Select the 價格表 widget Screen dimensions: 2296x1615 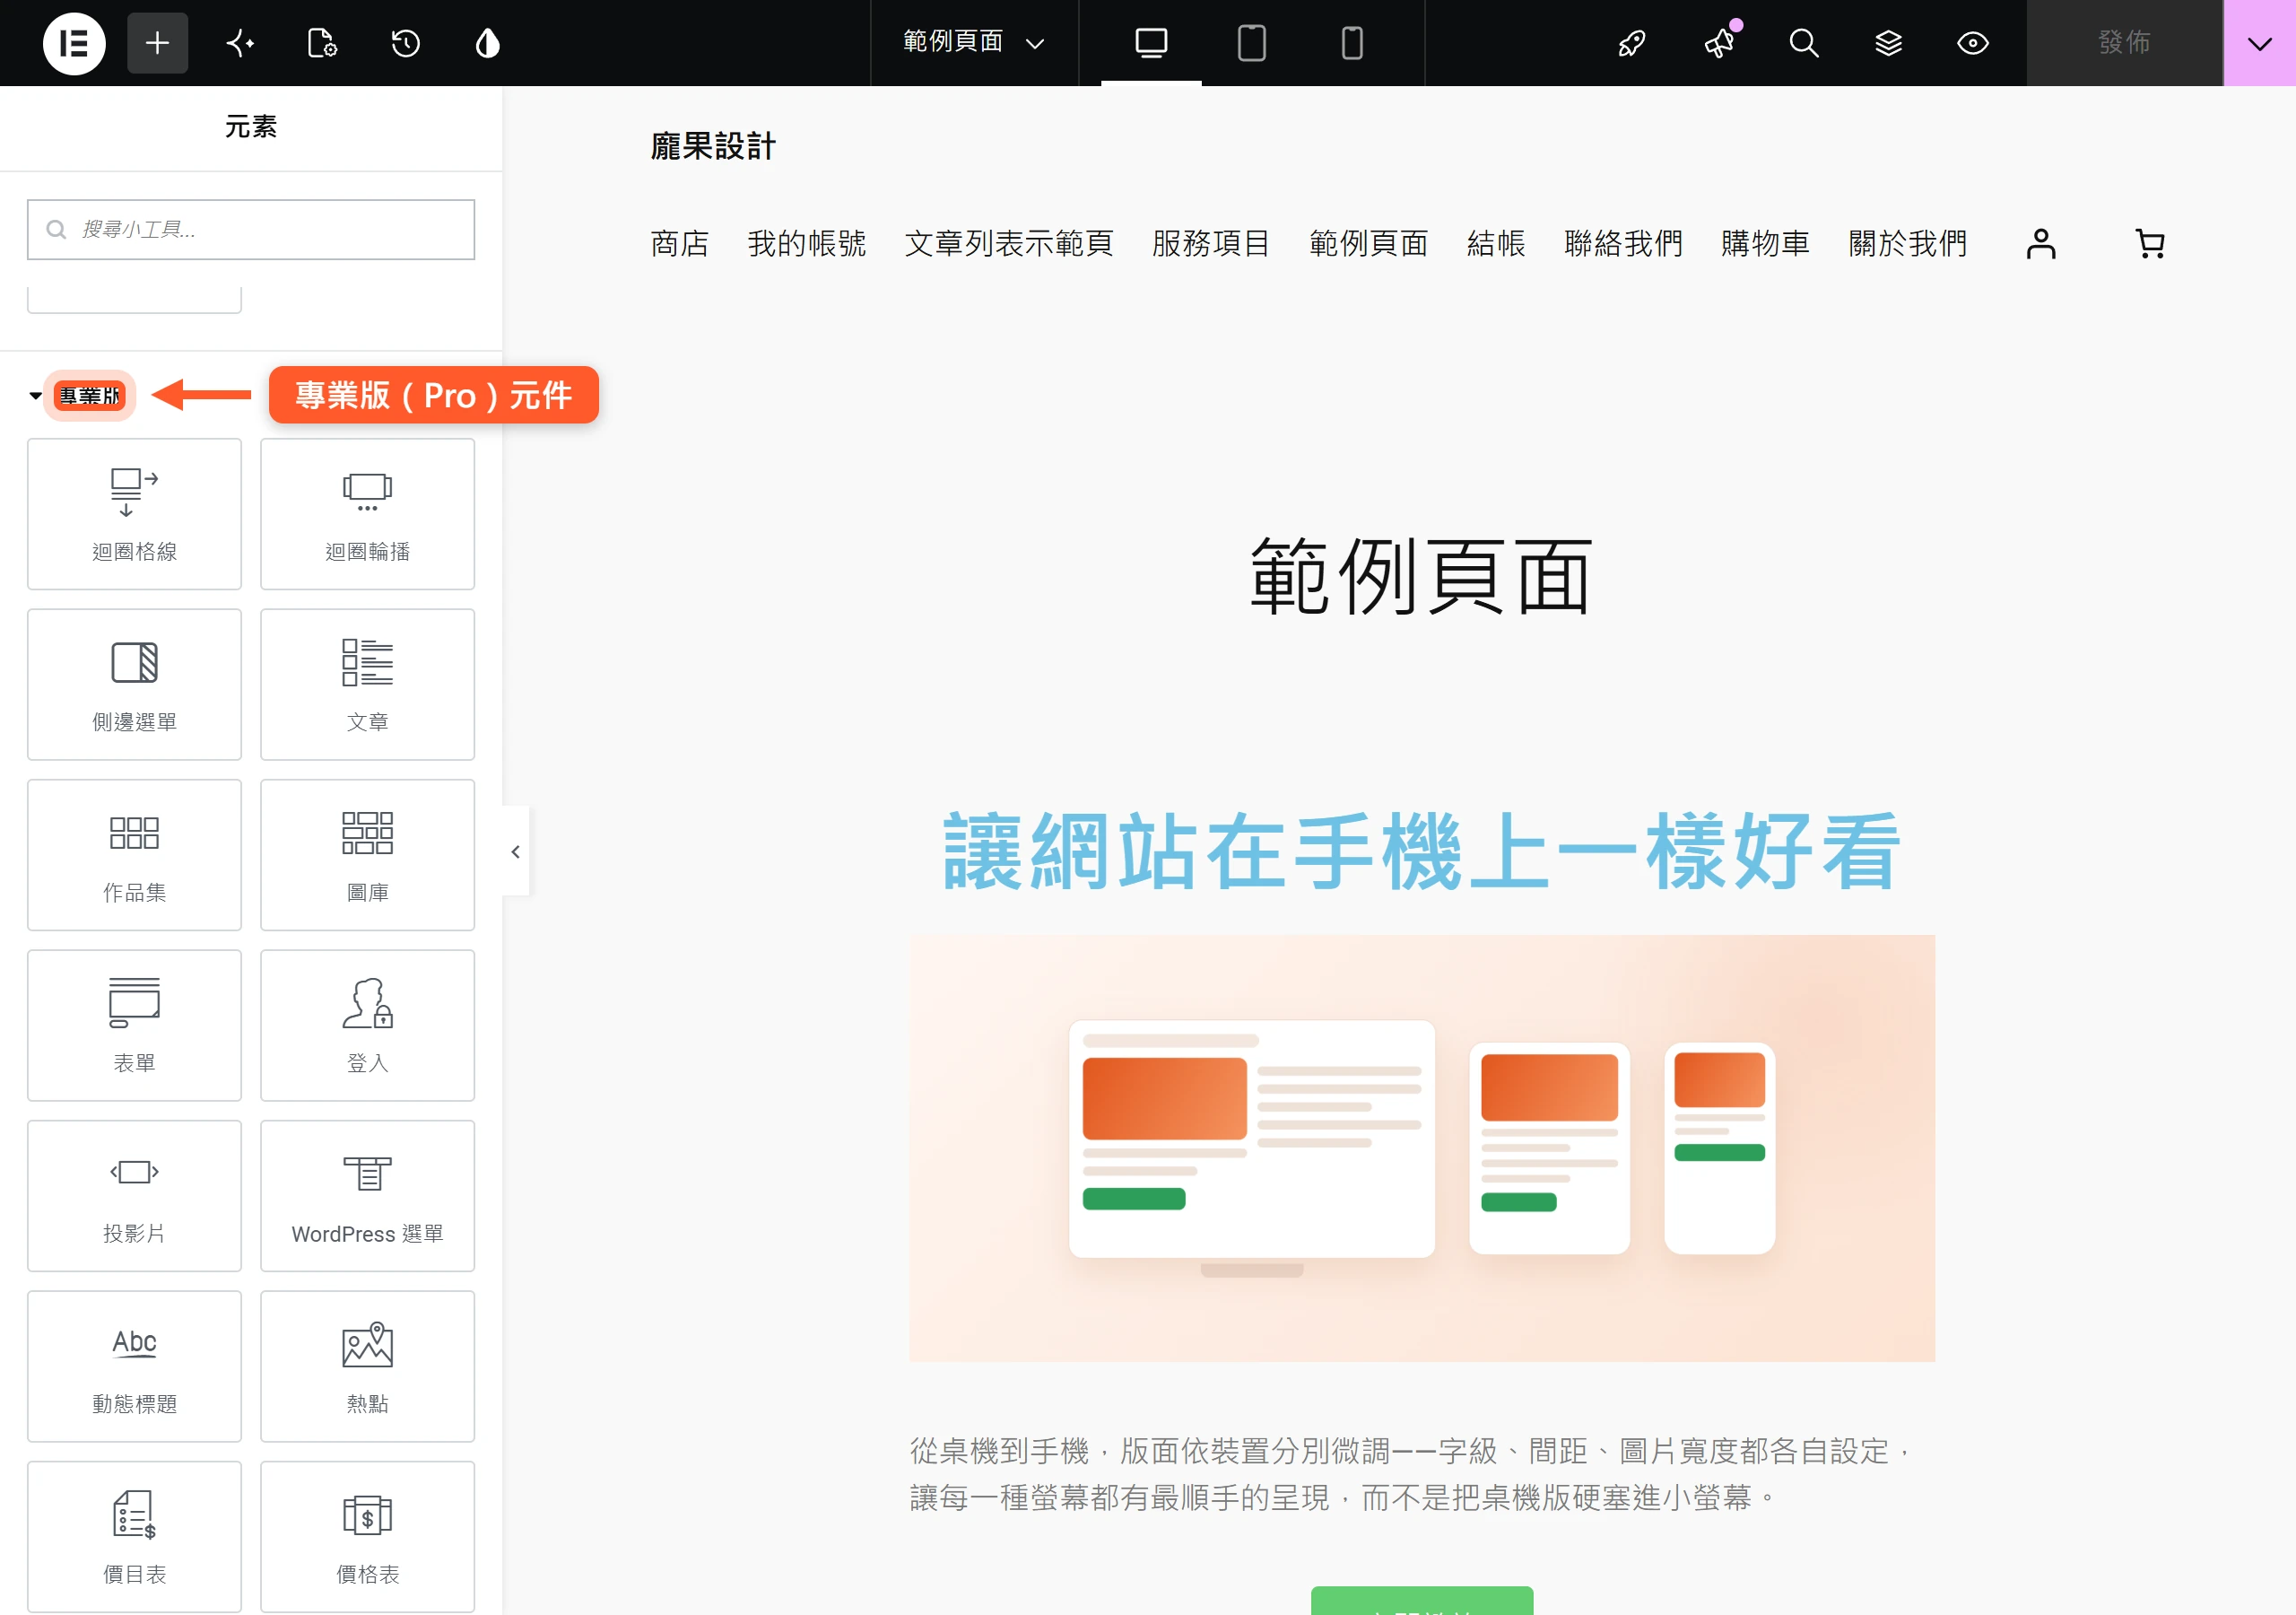click(x=367, y=1536)
